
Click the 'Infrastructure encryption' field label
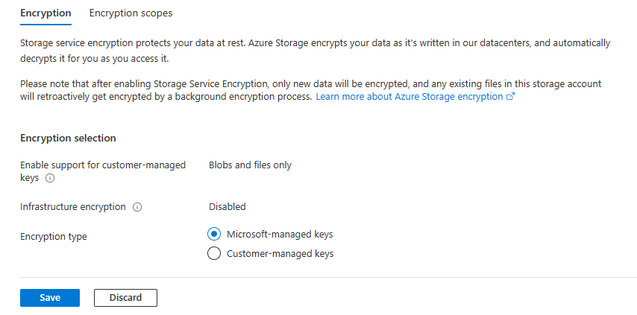point(73,207)
